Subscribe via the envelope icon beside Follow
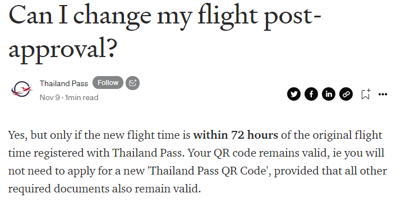The width and height of the screenshot is (401, 212). click(x=132, y=83)
